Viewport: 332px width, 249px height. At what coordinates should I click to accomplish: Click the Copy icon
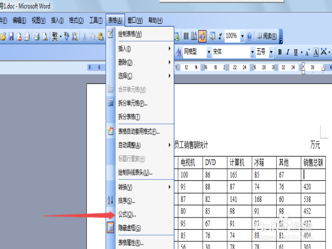92,37
